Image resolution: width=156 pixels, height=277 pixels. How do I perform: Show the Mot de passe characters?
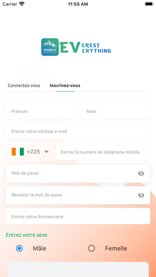tap(141, 174)
